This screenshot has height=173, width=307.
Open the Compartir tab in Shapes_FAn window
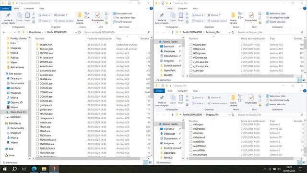182,91
